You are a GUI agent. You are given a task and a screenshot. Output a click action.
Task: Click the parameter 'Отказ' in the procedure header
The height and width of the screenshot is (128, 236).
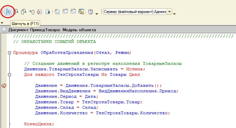[x=103, y=53]
